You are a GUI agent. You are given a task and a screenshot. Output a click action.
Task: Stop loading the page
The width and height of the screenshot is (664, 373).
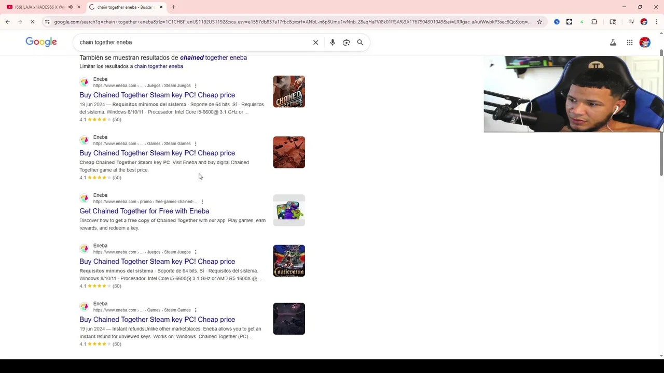point(32,22)
